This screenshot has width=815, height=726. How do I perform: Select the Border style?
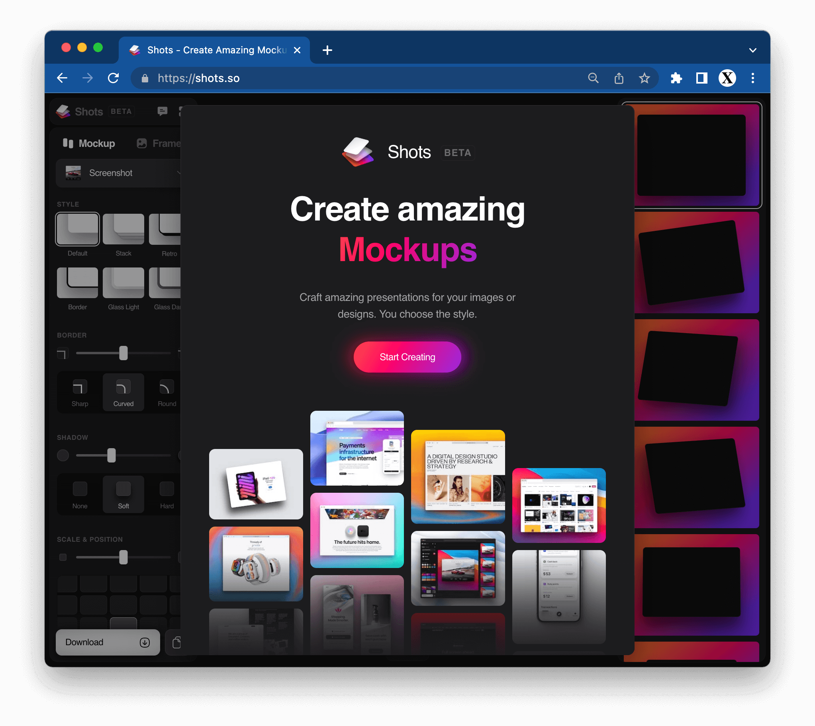coord(77,283)
